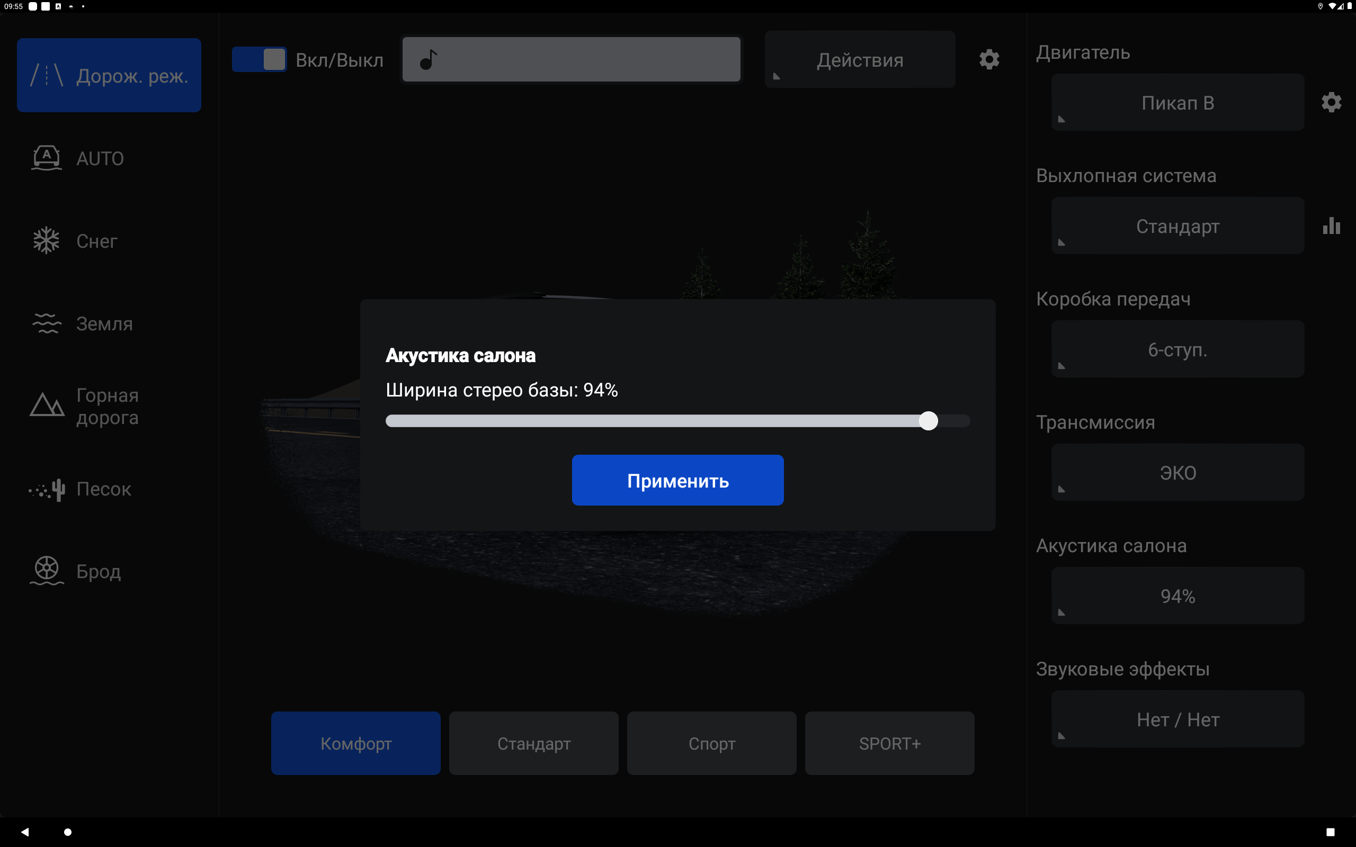Viewport: 1356px width, 847px height.
Task: Choose the Спорт profile button
Action: click(x=711, y=743)
